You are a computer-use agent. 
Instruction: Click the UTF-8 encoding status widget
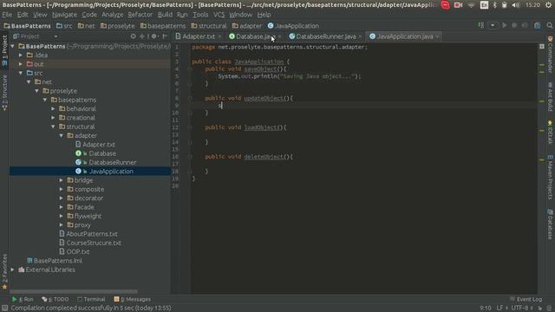[x=522, y=309]
